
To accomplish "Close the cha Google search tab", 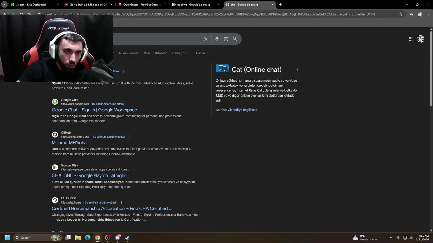I will tap(272, 5).
